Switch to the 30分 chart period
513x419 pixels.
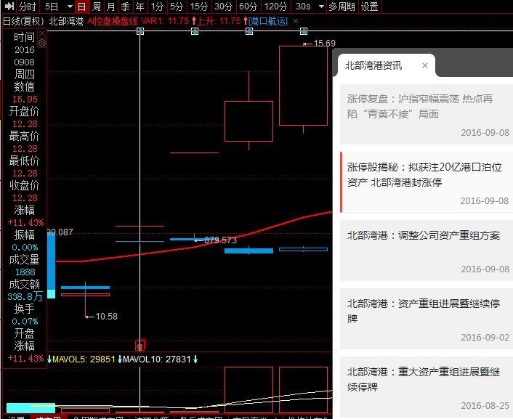(x=224, y=7)
